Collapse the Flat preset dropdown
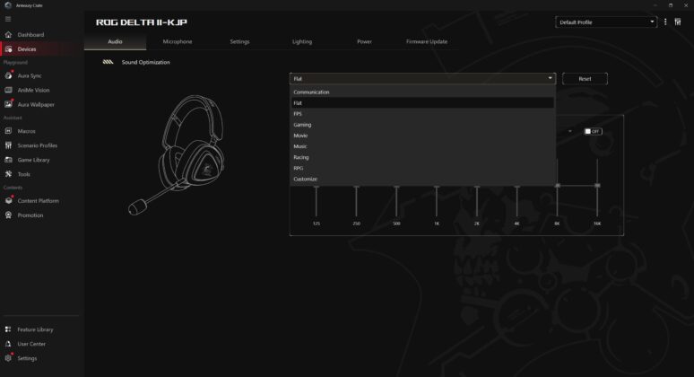The height and width of the screenshot is (377, 694). pyautogui.click(x=422, y=78)
